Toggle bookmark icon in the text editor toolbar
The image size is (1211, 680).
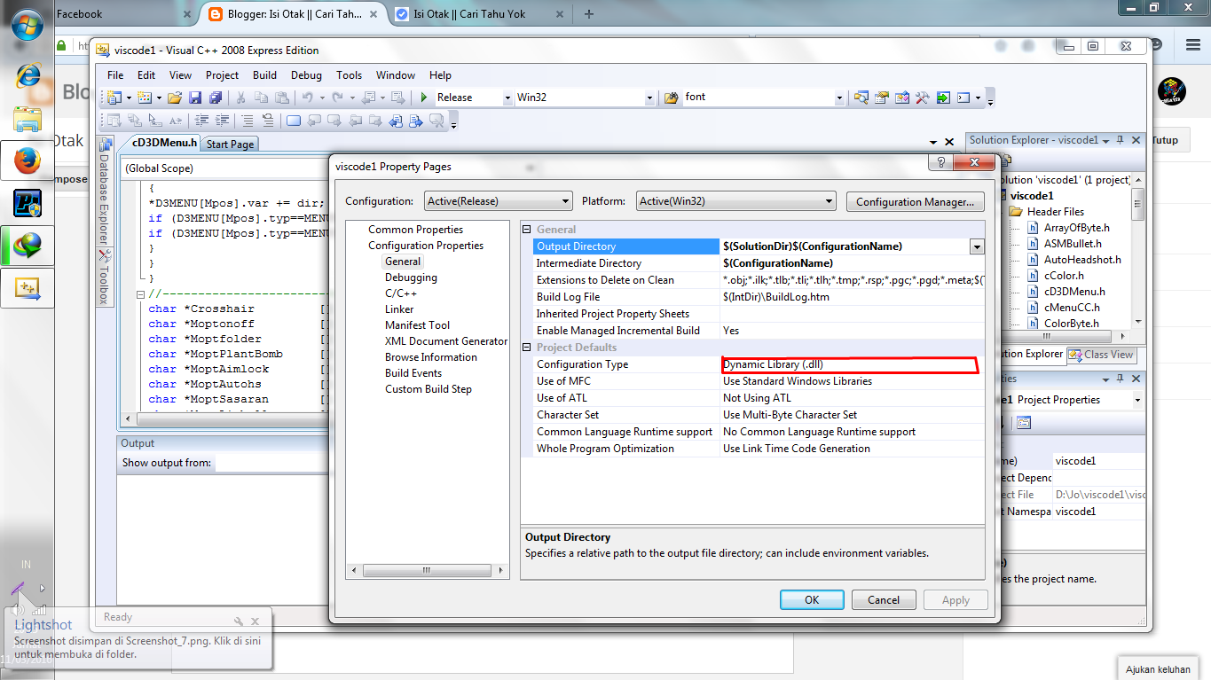point(293,121)
